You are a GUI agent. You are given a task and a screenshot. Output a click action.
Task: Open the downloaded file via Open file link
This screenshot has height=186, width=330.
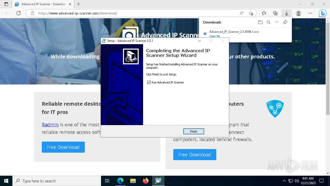click(214, 36)
